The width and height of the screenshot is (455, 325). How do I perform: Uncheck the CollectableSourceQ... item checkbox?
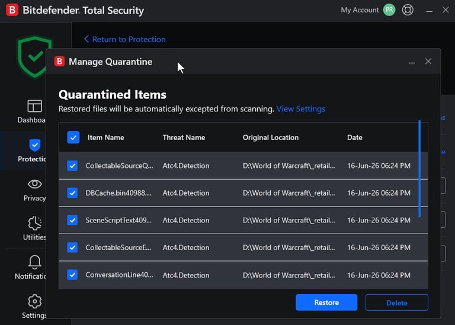(72, 165)
